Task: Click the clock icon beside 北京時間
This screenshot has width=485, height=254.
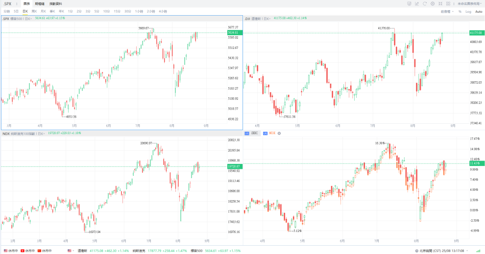Action: [416, 251]
